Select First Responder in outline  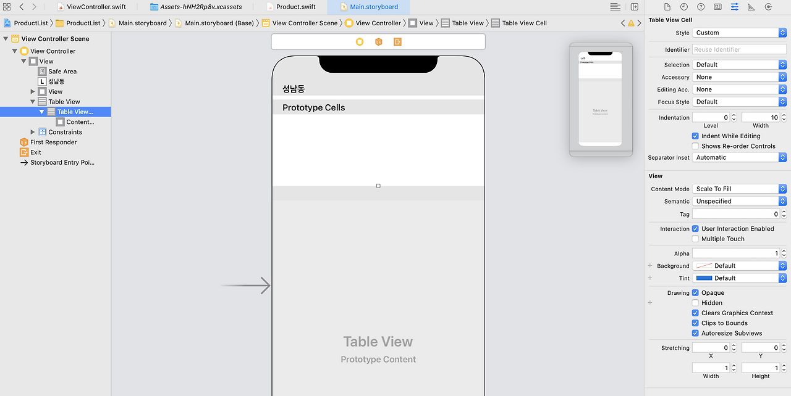click(x=54, y=142)
